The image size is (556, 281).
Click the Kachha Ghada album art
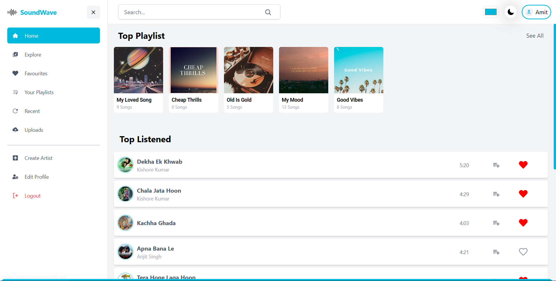click(125, 223)
